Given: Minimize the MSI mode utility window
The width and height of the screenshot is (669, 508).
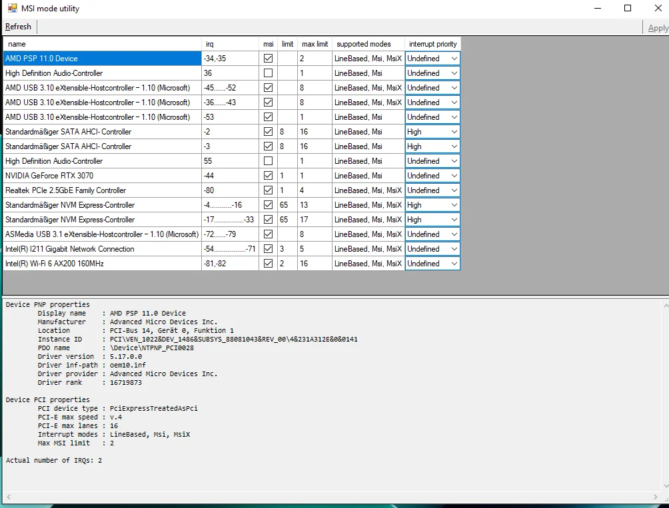Looking at the screenshot, I should (598, 8).
